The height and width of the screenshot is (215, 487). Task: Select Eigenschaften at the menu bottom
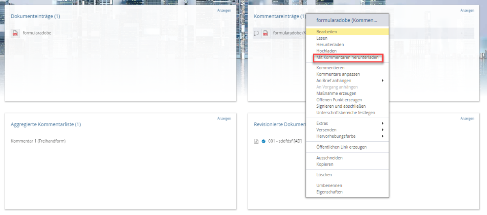pyautogui.click(x=329, y=192)
